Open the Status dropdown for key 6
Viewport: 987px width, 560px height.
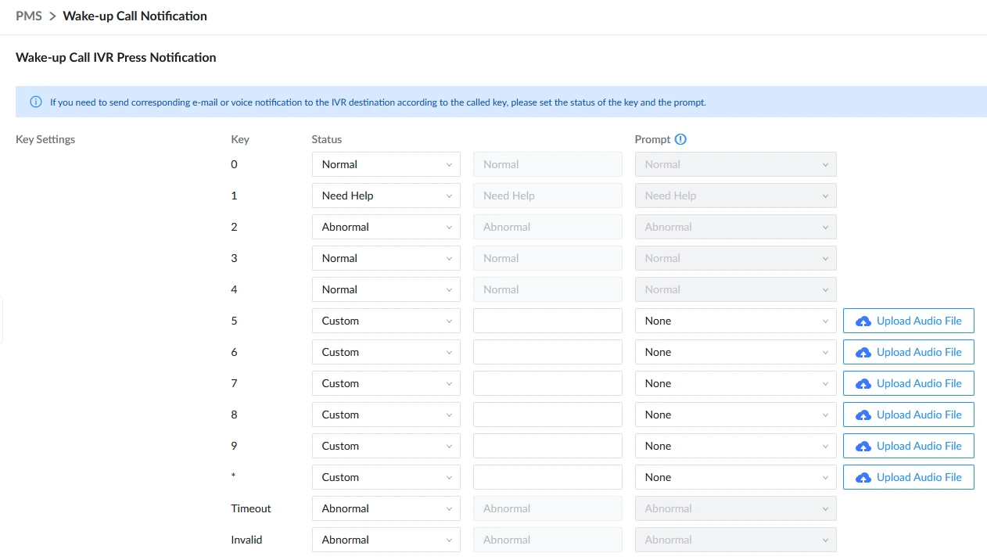point(386,352)
